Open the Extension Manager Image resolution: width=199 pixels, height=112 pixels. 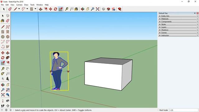[119, 9]
